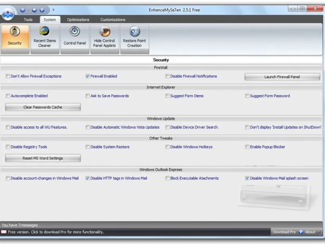Viewport: 325px width, 244px height.
Task: Switch to the Tools tab
Action: tap(28, 20)
